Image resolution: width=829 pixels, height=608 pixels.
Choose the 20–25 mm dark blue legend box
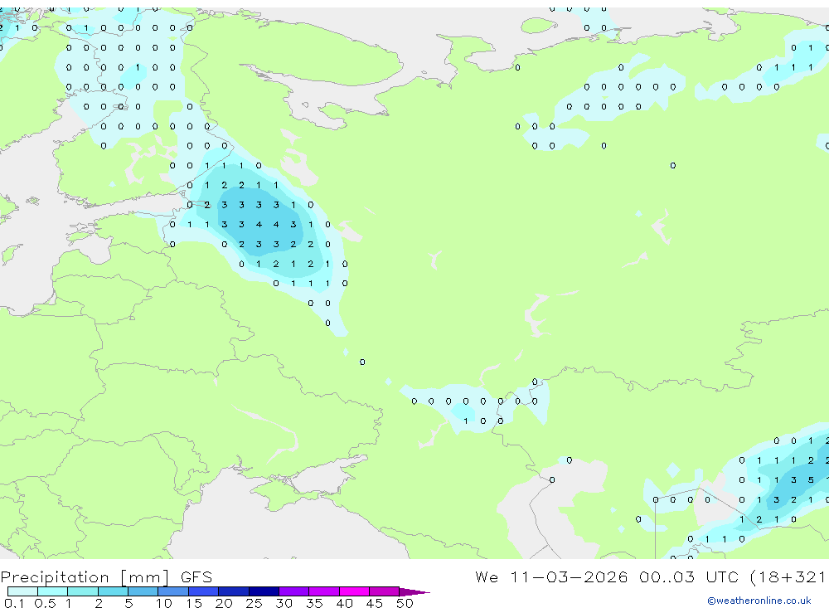234,591
